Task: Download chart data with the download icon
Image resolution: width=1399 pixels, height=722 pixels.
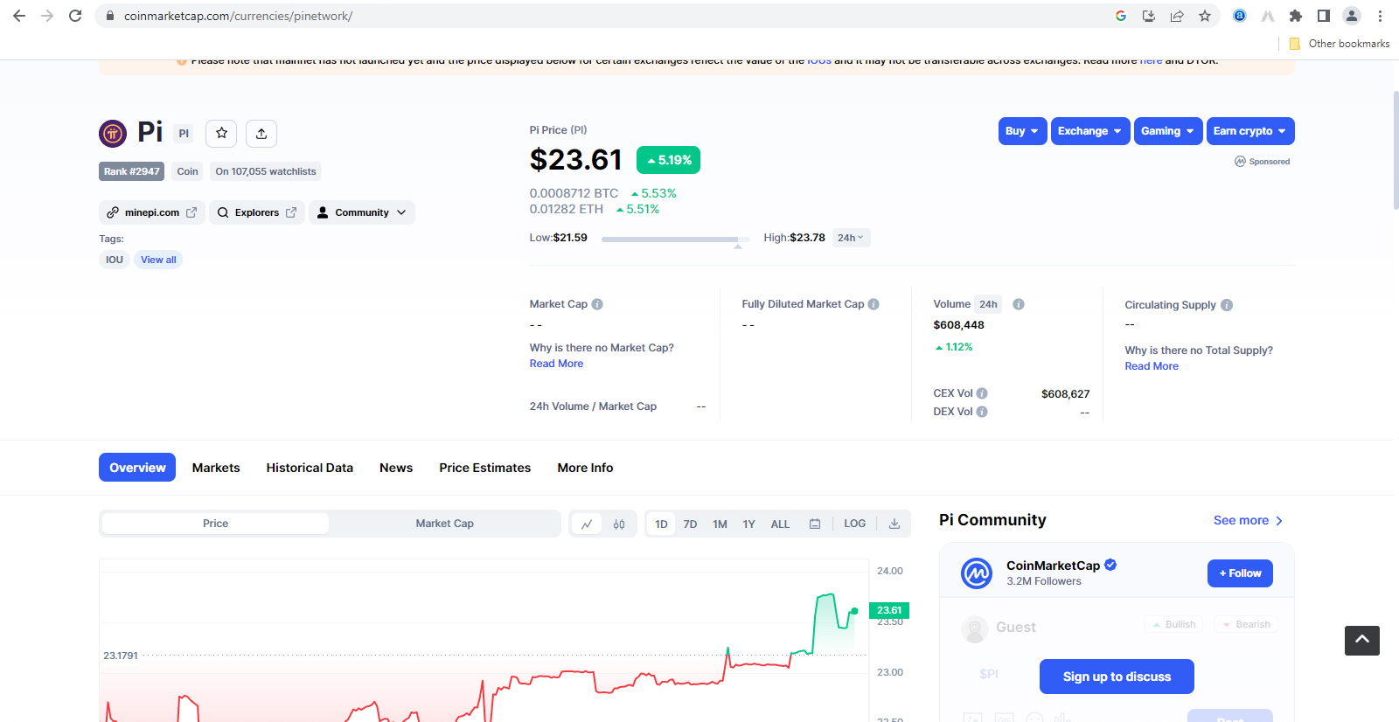Action: point(894,524)
